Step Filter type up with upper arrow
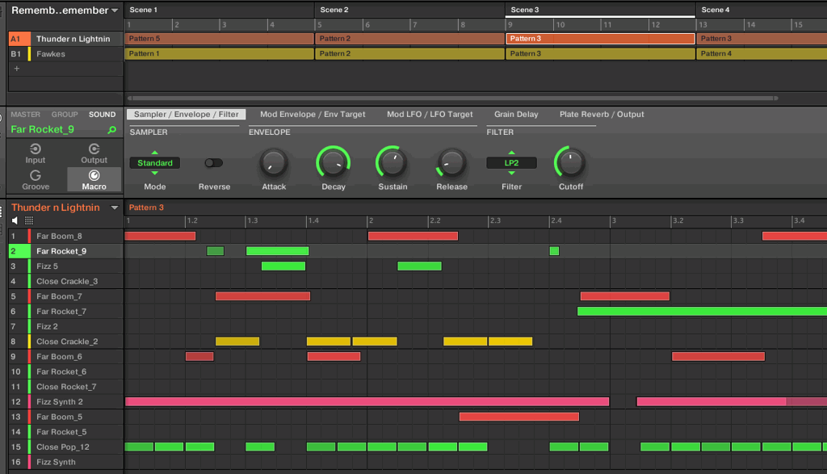827x474 pixels. (x=511, y=153)
